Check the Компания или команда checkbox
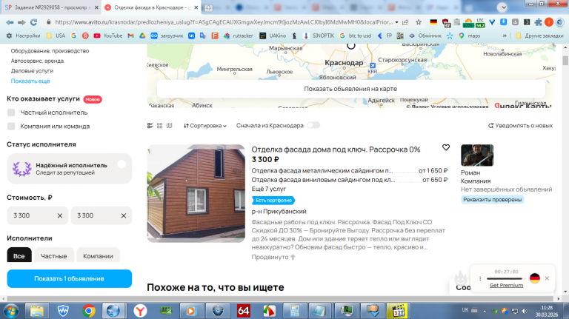 [11, 126]
